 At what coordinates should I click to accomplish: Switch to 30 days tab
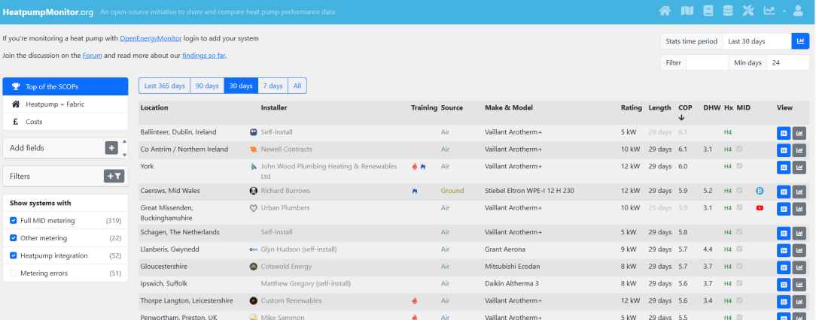[241, 86]
